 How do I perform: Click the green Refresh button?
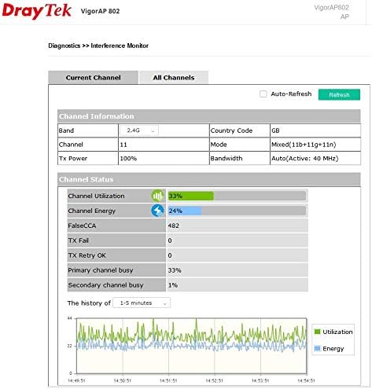point(339,94)
